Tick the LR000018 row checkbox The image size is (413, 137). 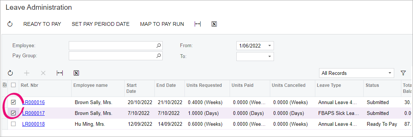pyautogui.click(x=14, y=124)
